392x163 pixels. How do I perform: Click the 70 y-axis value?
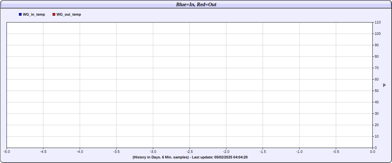[x=377, y=68]
